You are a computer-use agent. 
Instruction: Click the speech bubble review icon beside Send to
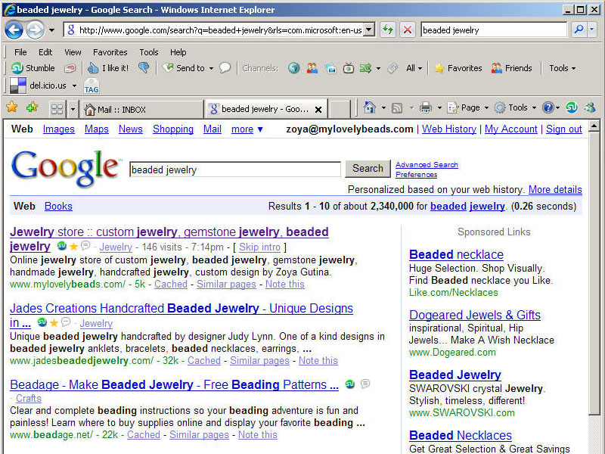pyautogui.click(x=225, y=68)
